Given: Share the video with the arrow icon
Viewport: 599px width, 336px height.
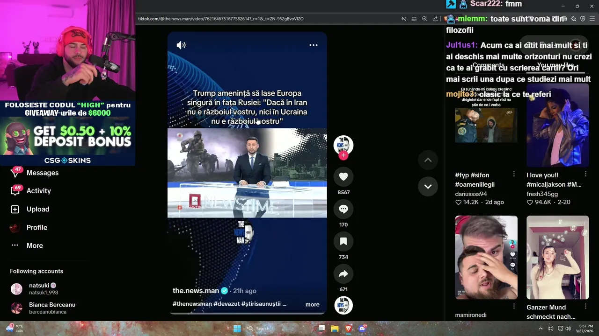Looking at the screenshot, I should (343, 274).
